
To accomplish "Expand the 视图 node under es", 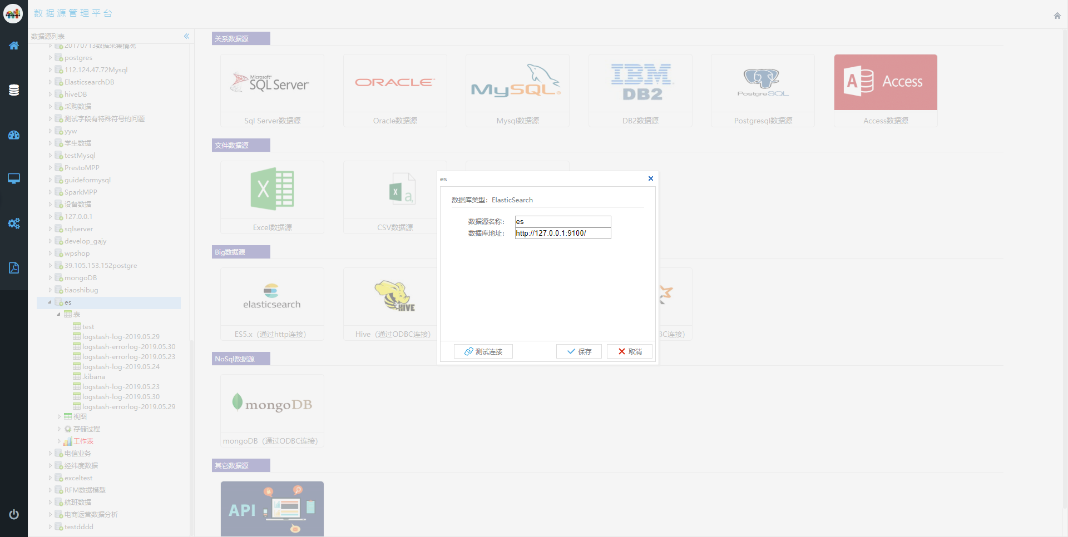I will coord(59,416).
